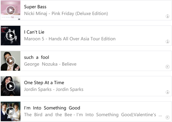Click Jordin Sparks - Jordin Sparks album line

tap(54, 89)
